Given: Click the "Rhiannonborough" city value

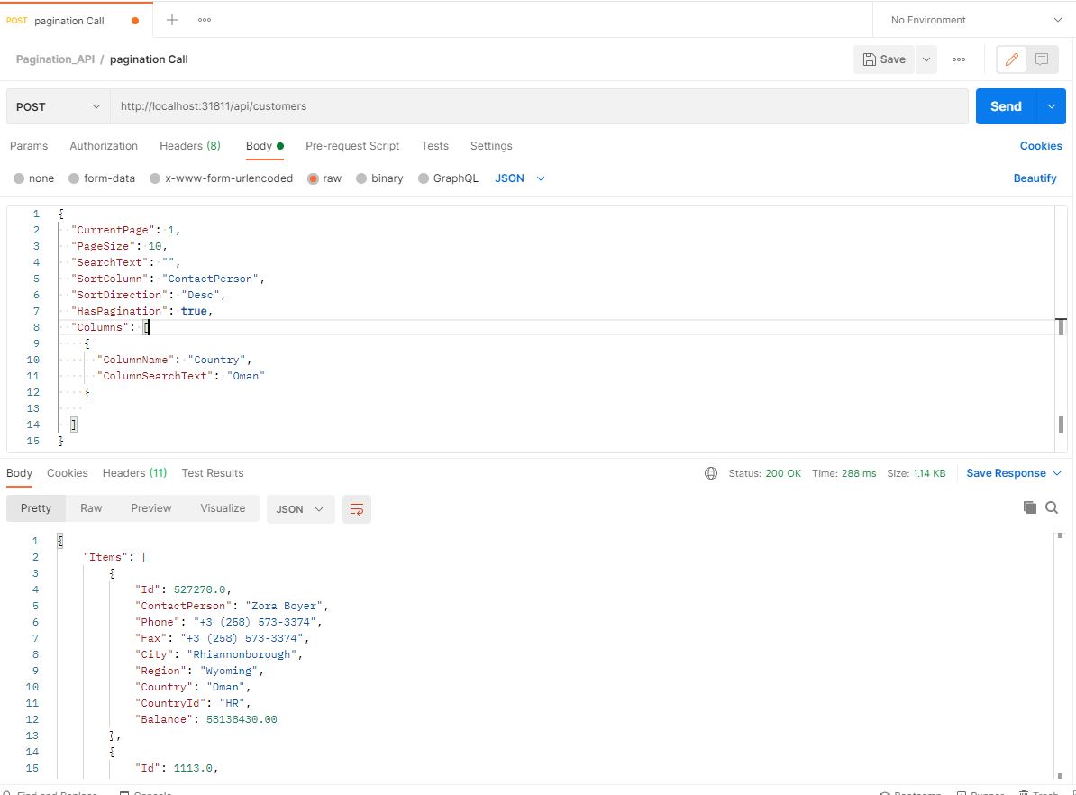Looking at the screenshot, I should [242, 655].
